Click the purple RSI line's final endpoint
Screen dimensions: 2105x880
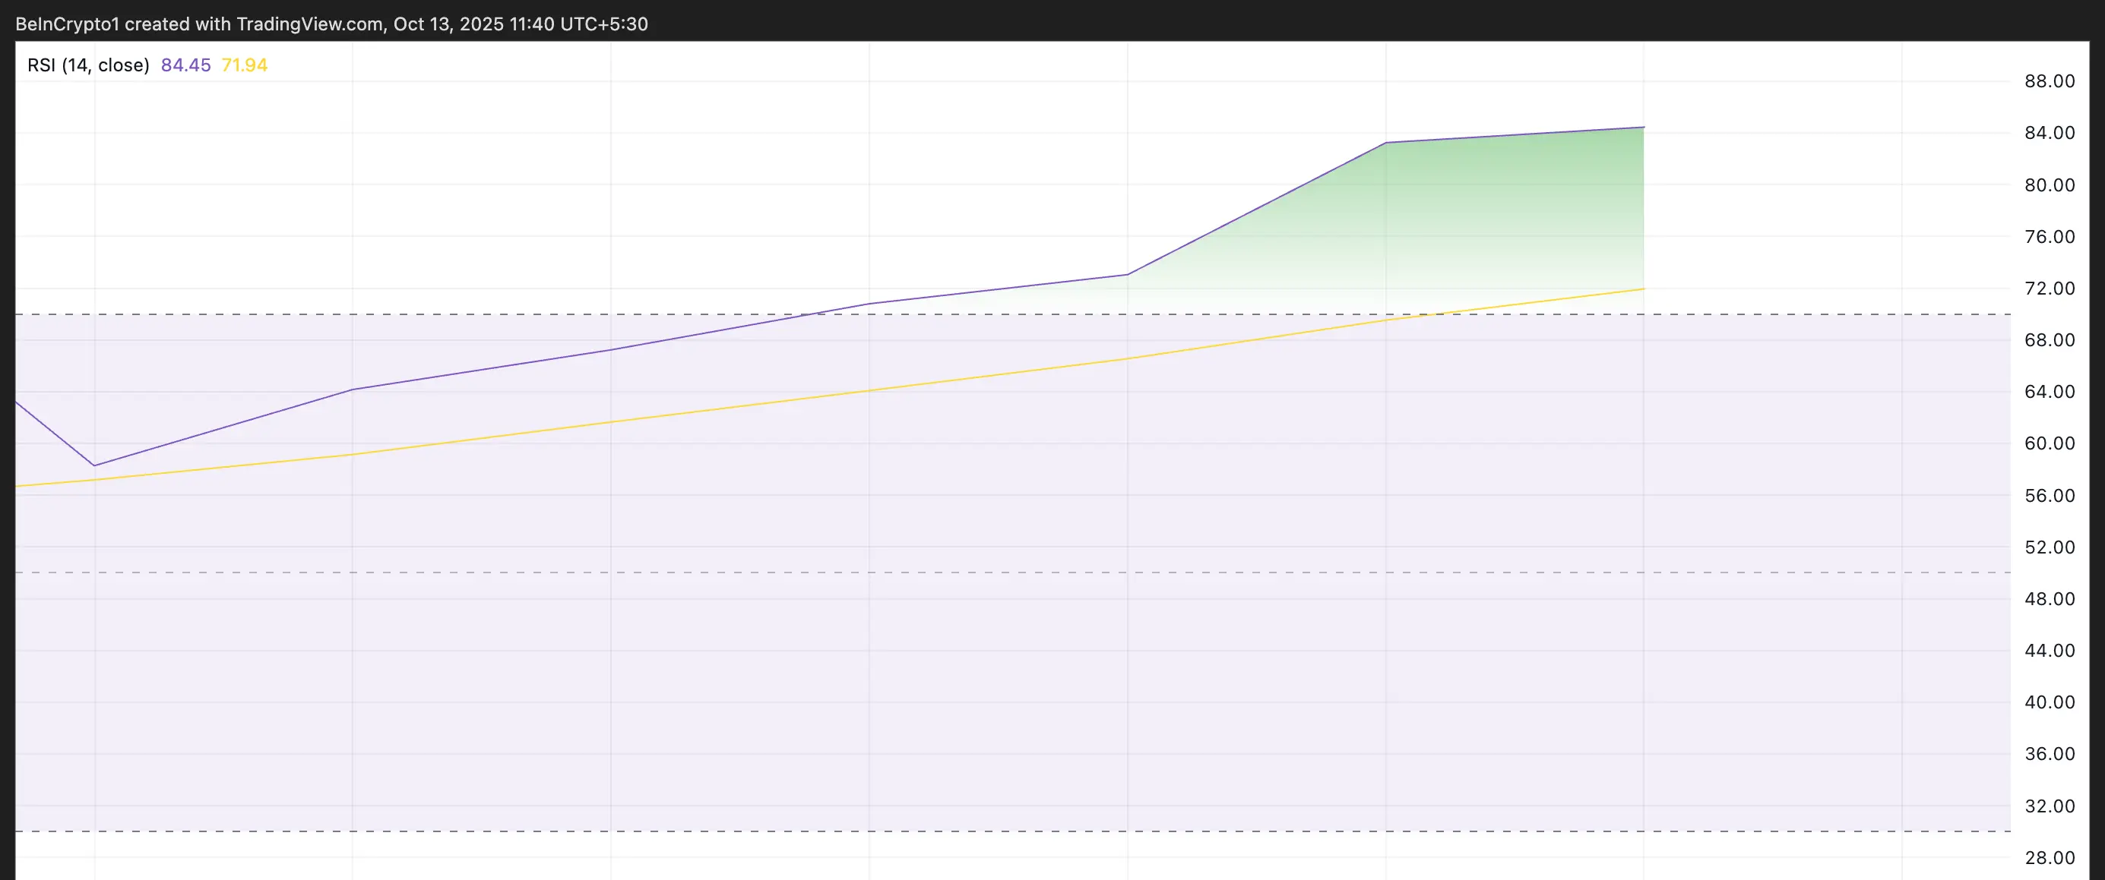[1643, 128]
